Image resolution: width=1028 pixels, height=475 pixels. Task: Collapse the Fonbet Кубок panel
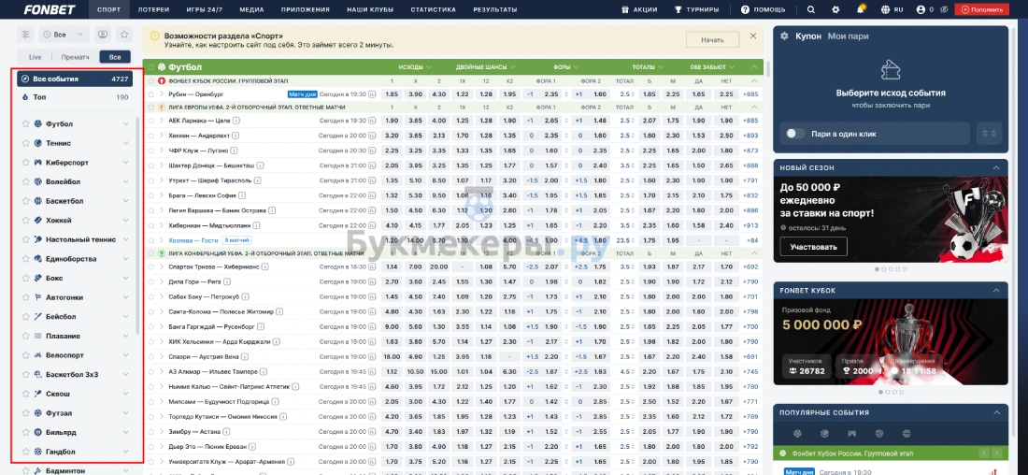[x=996, y=290]
